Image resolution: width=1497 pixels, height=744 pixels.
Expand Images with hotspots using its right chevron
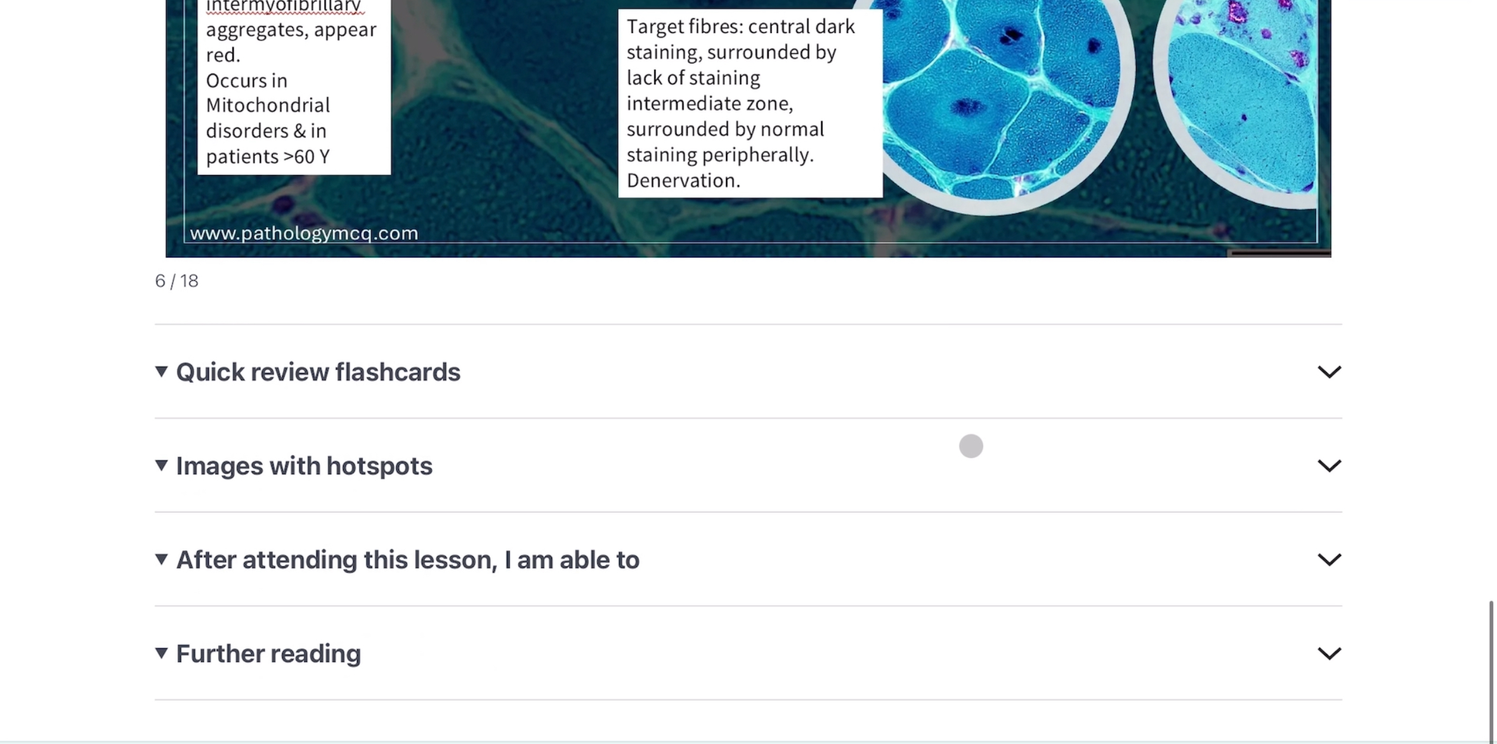[x=1329, y=466]
